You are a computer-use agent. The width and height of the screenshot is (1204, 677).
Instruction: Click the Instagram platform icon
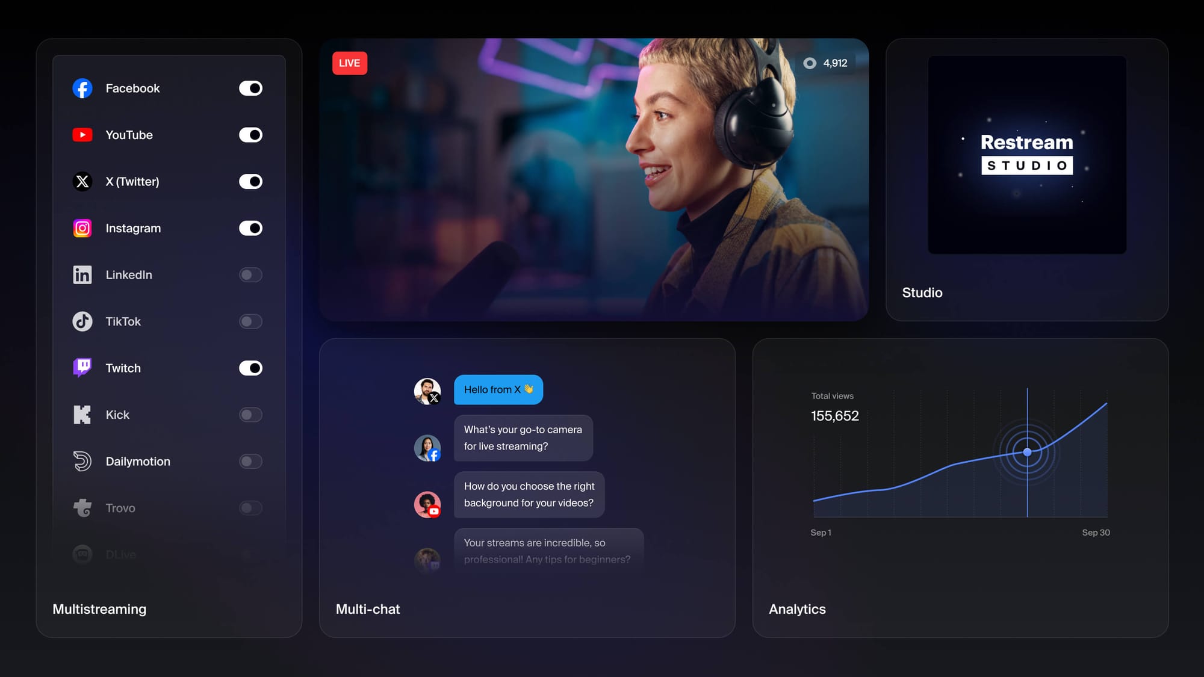[x=81, y=227]
